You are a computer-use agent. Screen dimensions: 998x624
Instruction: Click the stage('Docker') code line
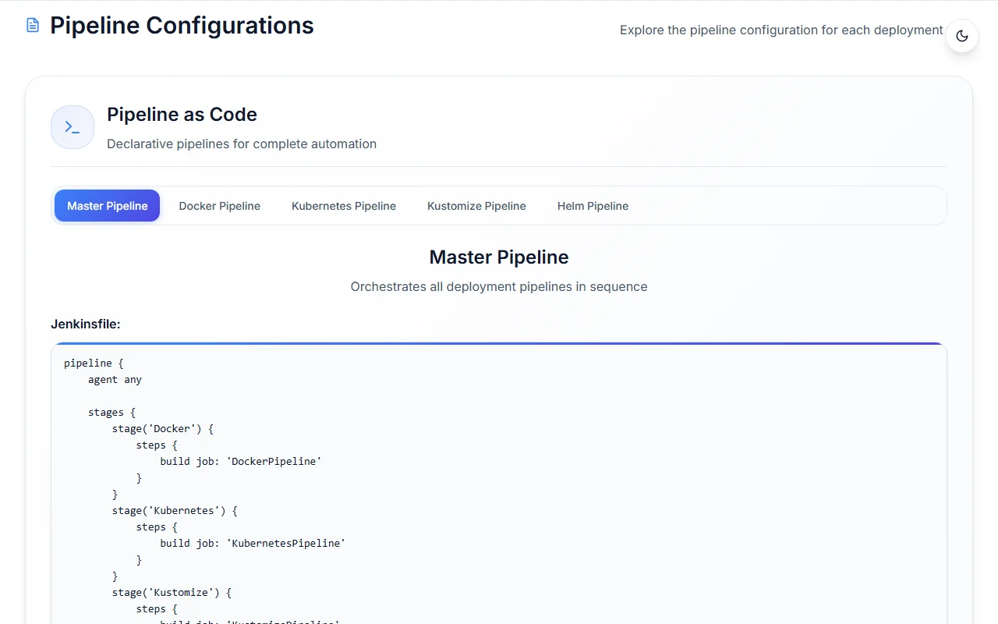(x=163, y=429)
